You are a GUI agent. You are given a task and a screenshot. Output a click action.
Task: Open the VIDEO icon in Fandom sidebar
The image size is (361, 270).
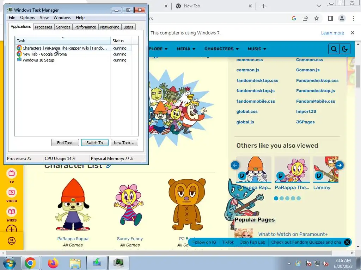tap(12, 195)
